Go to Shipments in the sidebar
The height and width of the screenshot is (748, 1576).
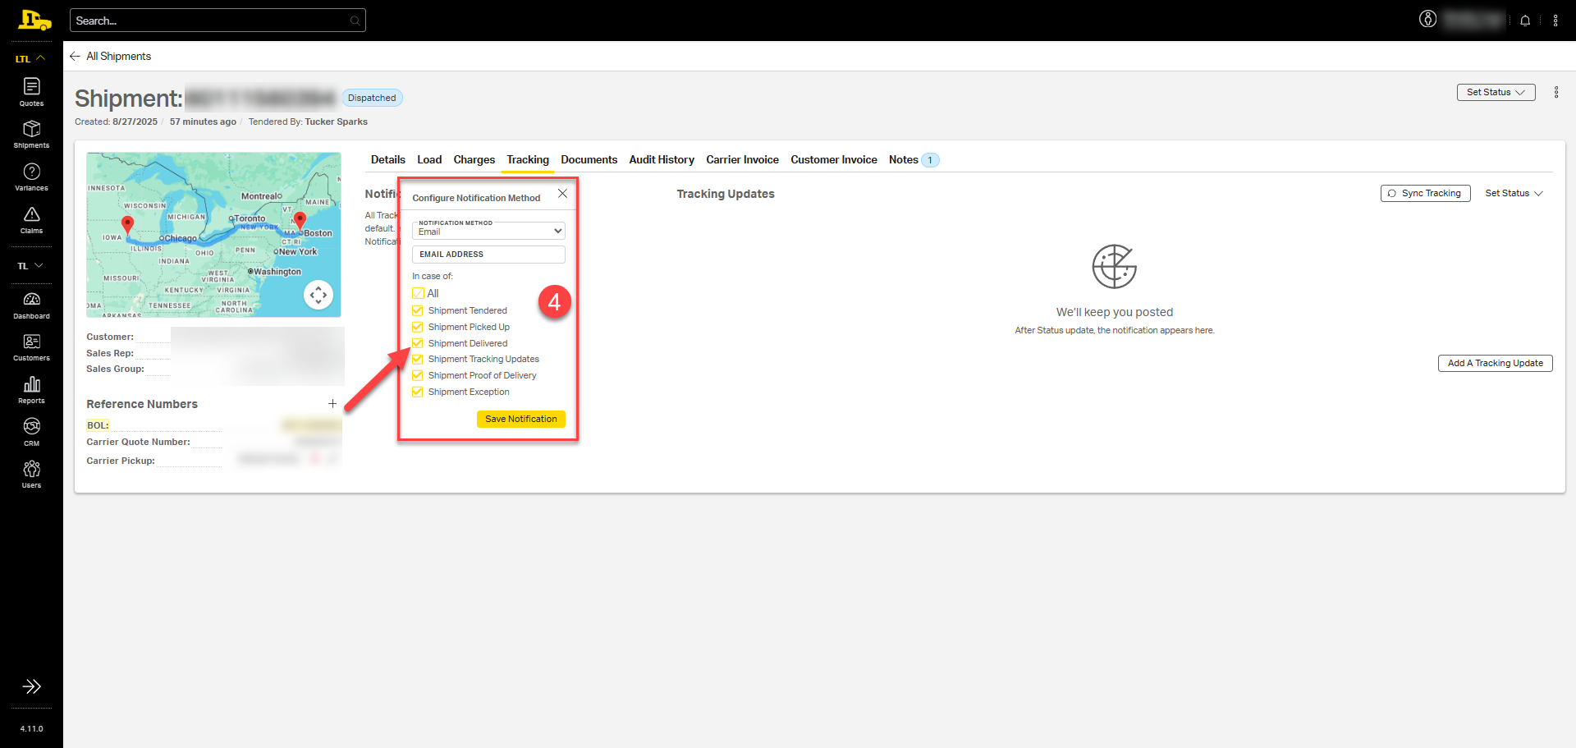[x=31, y=135]
